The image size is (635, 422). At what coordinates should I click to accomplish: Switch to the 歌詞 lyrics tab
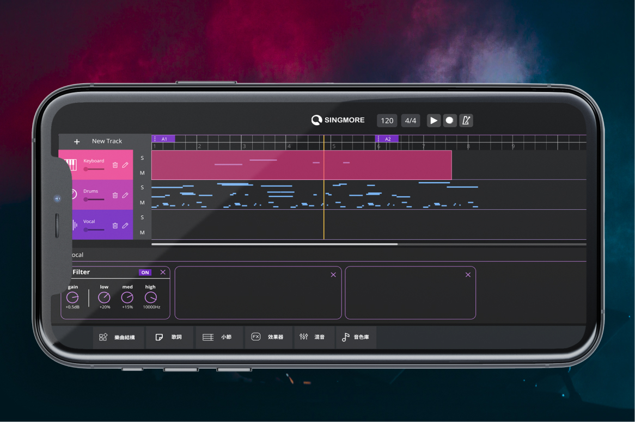(x=169, y=337)
